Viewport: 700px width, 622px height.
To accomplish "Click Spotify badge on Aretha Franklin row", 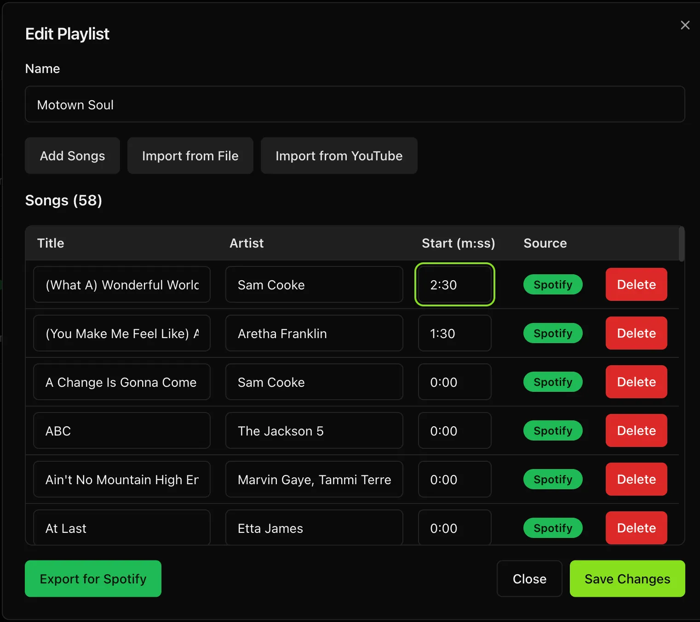I will (553, 333).
